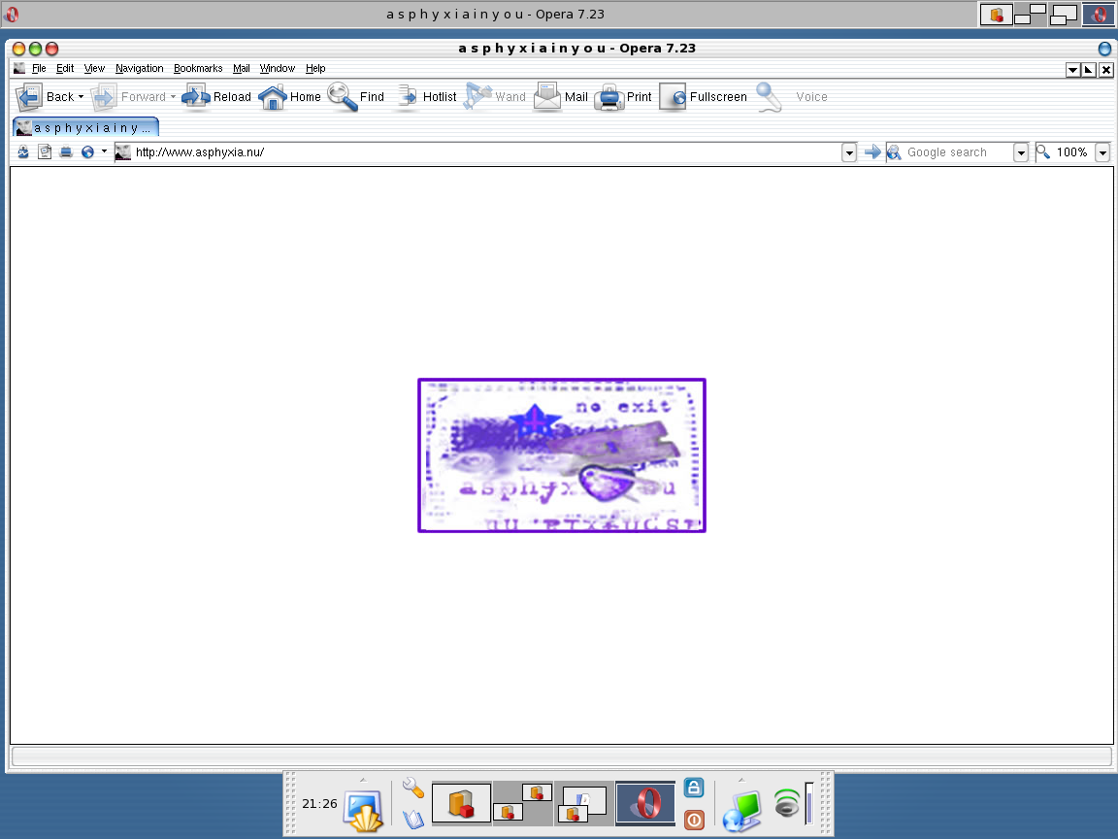Open the View menu
Image resolution: width=1118 pixels, height=839 pixels.
pos(94,69)
